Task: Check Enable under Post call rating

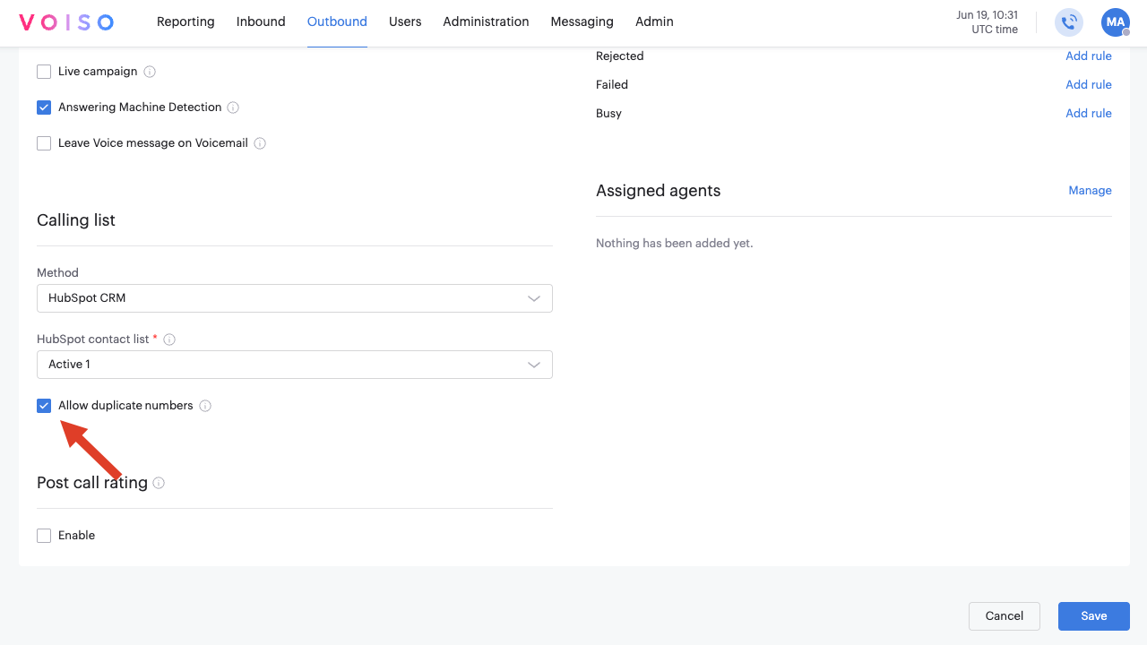Action: pos(44,536)
